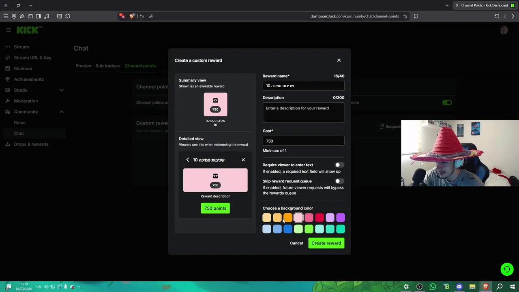Click the Create reward button
The height and width of the screenshot is (292, 519).
[x=326, y=243]
